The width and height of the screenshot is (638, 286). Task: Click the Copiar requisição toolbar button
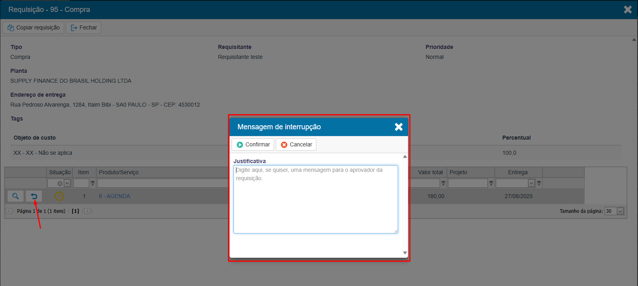click(x=33, y=27)
